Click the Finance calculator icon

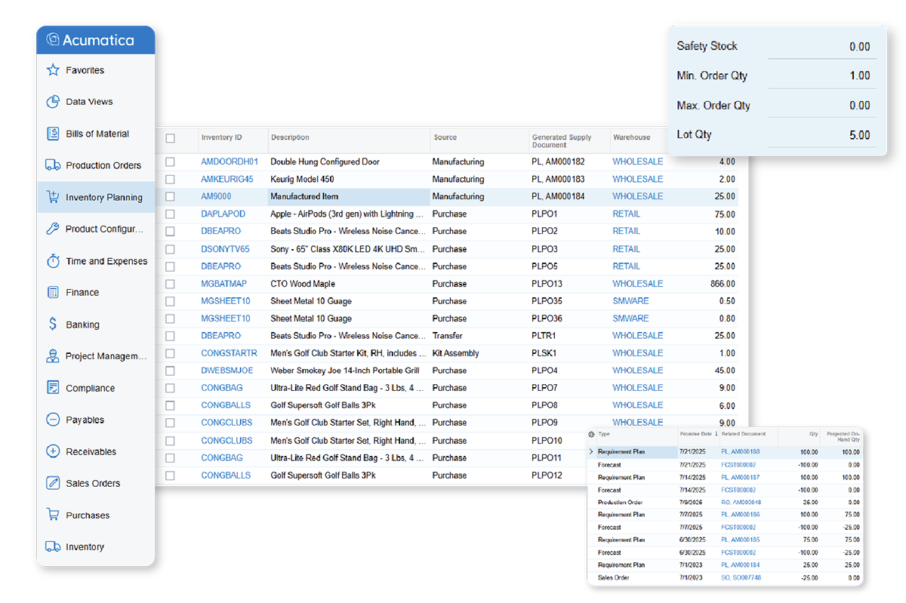[x=53, y=292]
